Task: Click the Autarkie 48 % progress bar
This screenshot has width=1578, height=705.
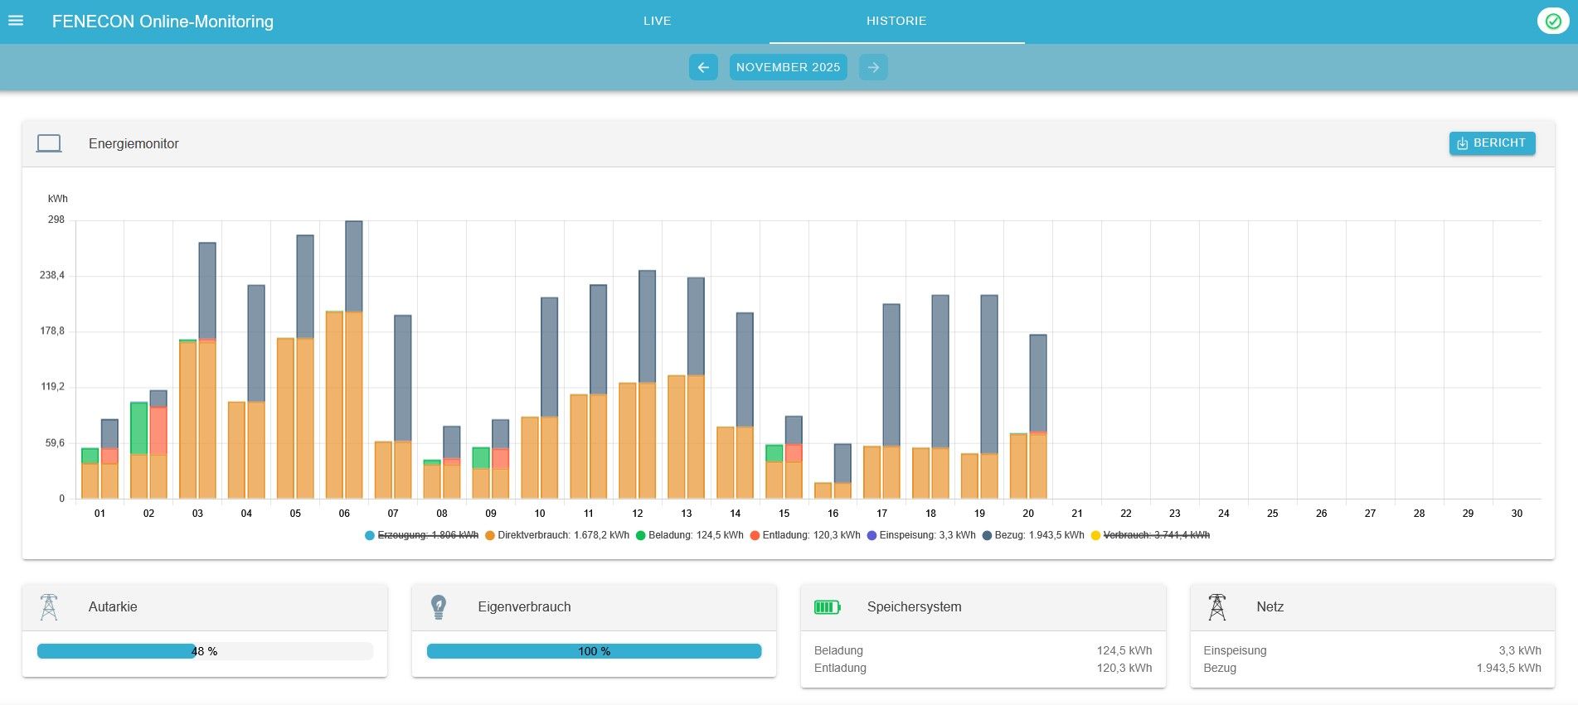Action: pos(205,651)
